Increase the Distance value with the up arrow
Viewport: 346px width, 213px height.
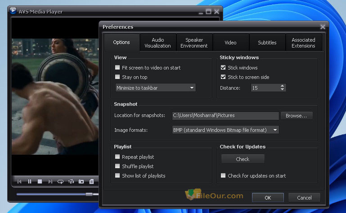tap(282, 86)
